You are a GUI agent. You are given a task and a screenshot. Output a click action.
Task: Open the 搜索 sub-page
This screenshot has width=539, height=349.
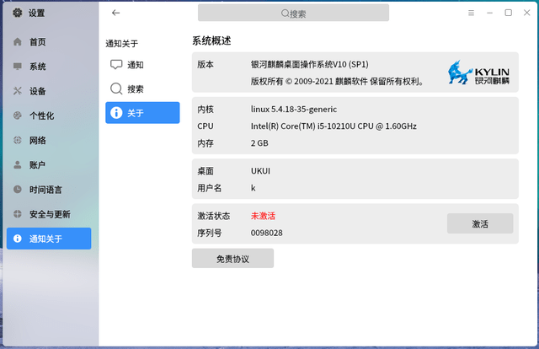pos(142,89)
